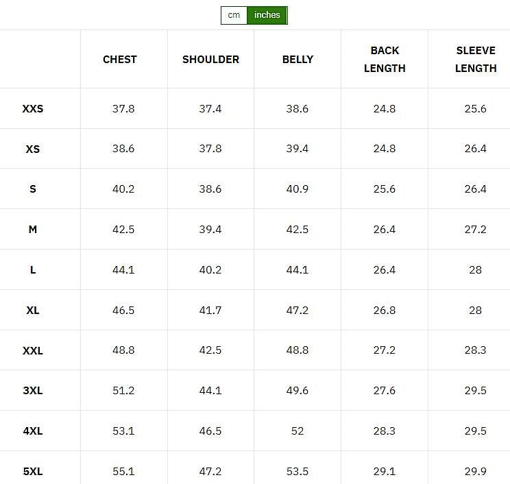The height and width of the screenshot is (484, 510).
Task: Select the S size row label
Action: click(x=33, y=189)
